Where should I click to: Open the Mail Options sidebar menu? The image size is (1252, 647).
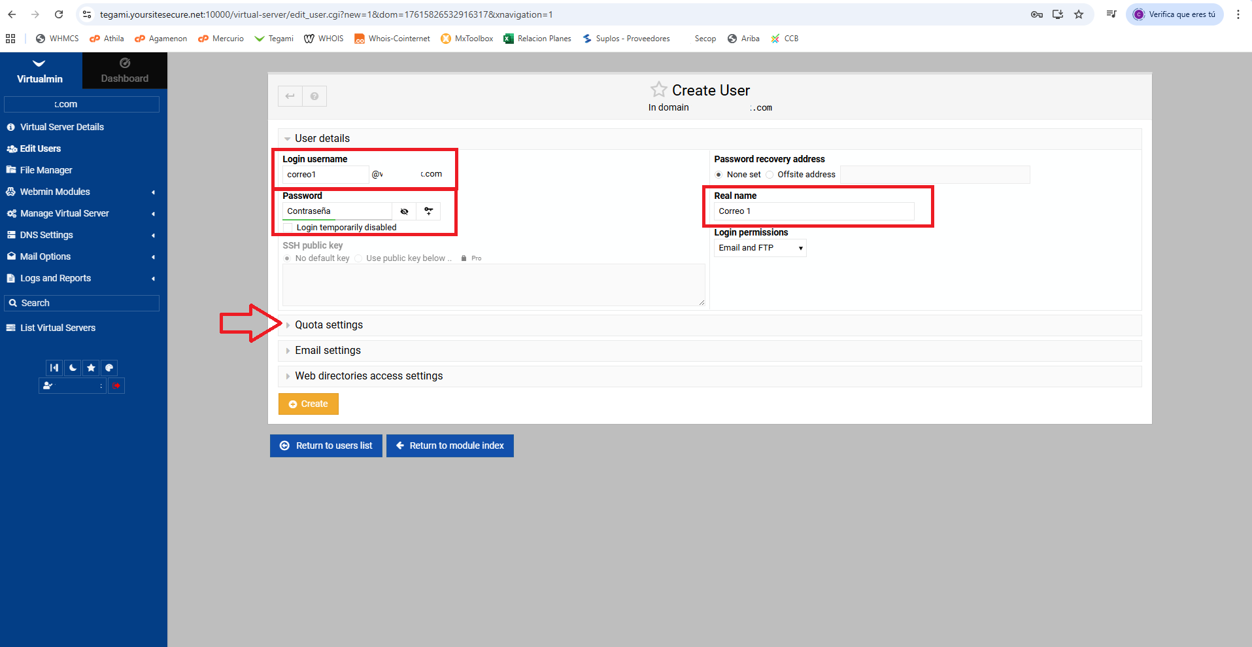click(46, 256)
